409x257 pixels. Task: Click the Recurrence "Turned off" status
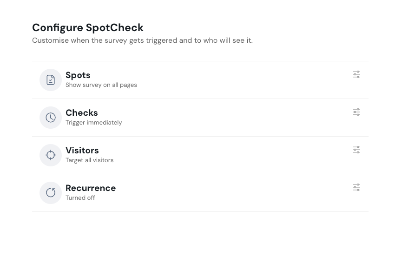click(x=80, y=198)
